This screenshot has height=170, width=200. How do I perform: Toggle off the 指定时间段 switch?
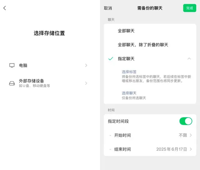click(x=186, y=121)
